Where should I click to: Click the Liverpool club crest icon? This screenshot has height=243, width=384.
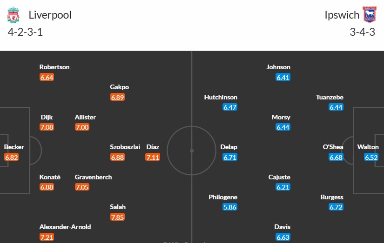point(13,15)
